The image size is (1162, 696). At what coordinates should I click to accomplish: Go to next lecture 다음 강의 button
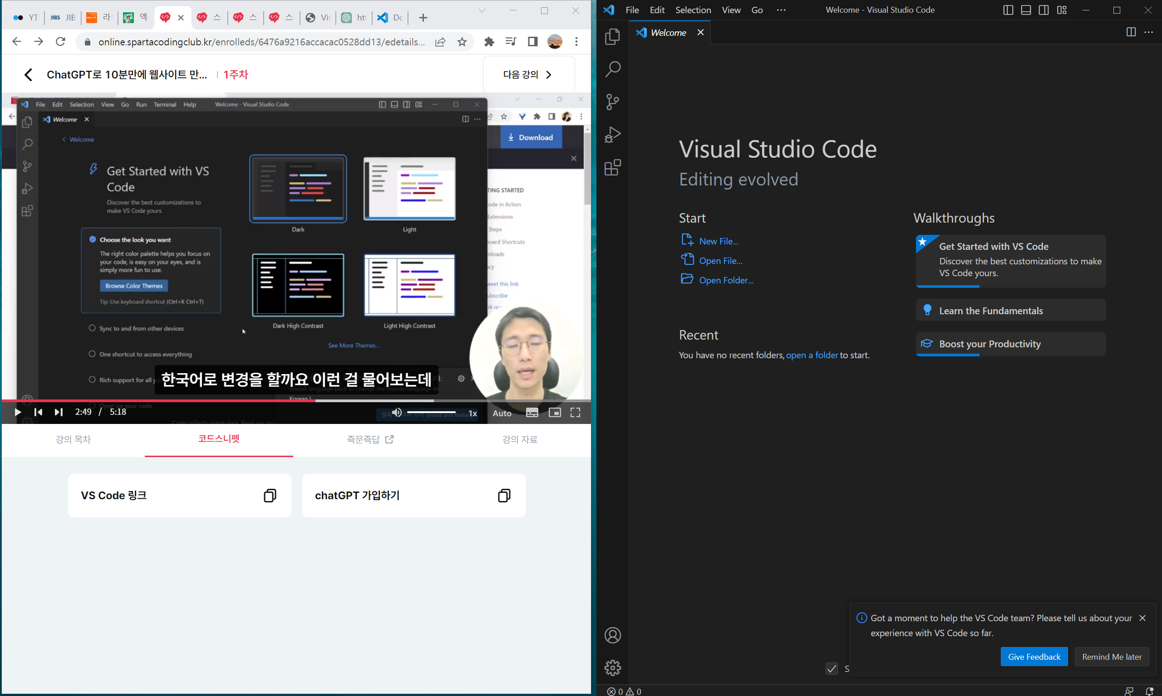pyautogui.click(x=529, y=74)
